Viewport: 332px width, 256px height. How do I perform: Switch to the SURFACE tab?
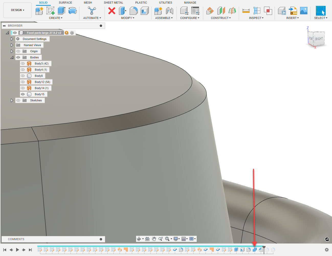pos(65,3)
